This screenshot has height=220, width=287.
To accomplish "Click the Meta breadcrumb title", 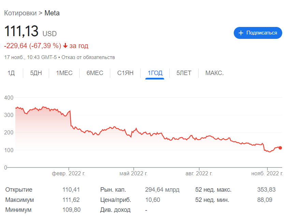I will (52, 13).
